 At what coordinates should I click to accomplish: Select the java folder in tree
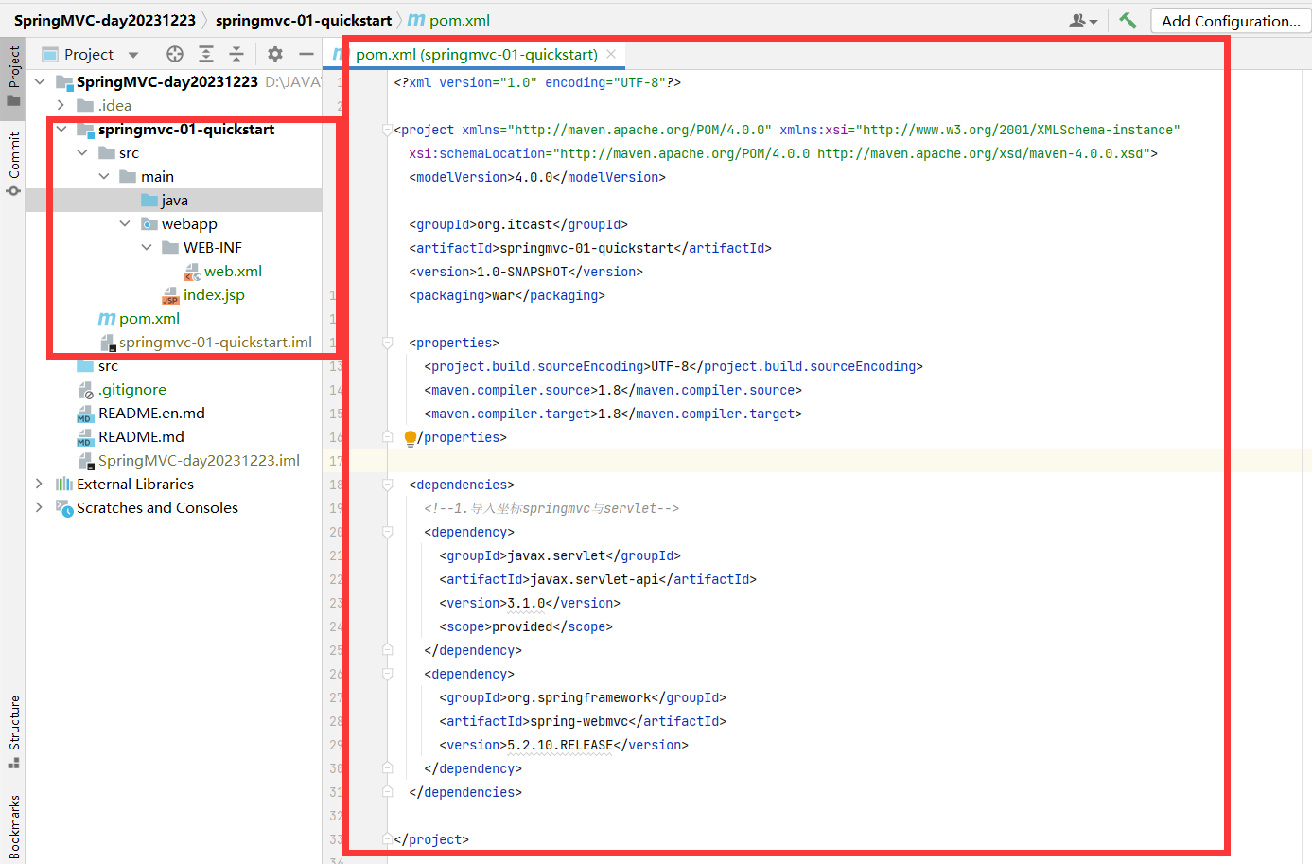tap(173, 200)
